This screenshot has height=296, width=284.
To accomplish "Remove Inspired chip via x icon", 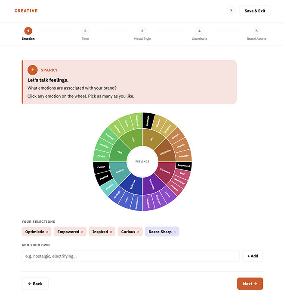I will [111, 232].
